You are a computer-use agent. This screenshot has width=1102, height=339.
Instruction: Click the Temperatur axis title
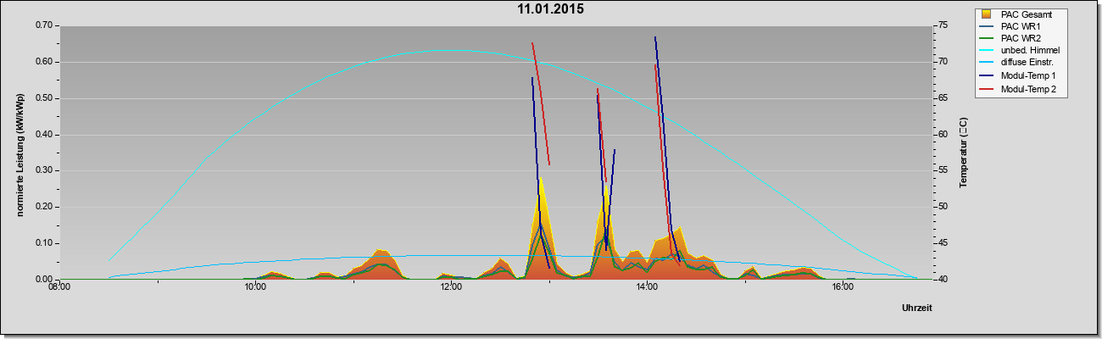963,153
